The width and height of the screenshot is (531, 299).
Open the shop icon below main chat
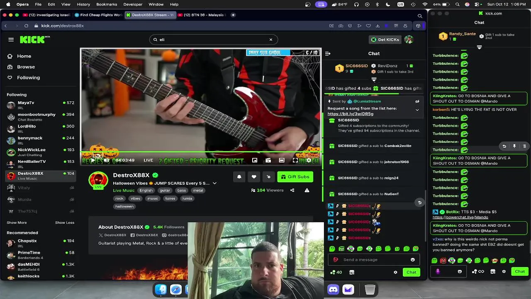tap(352, 272)
